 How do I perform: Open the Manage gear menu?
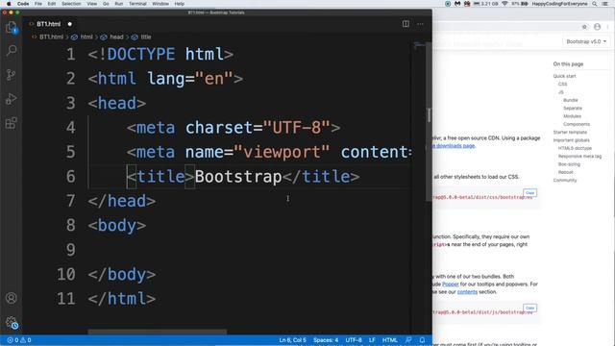[12, 323]
